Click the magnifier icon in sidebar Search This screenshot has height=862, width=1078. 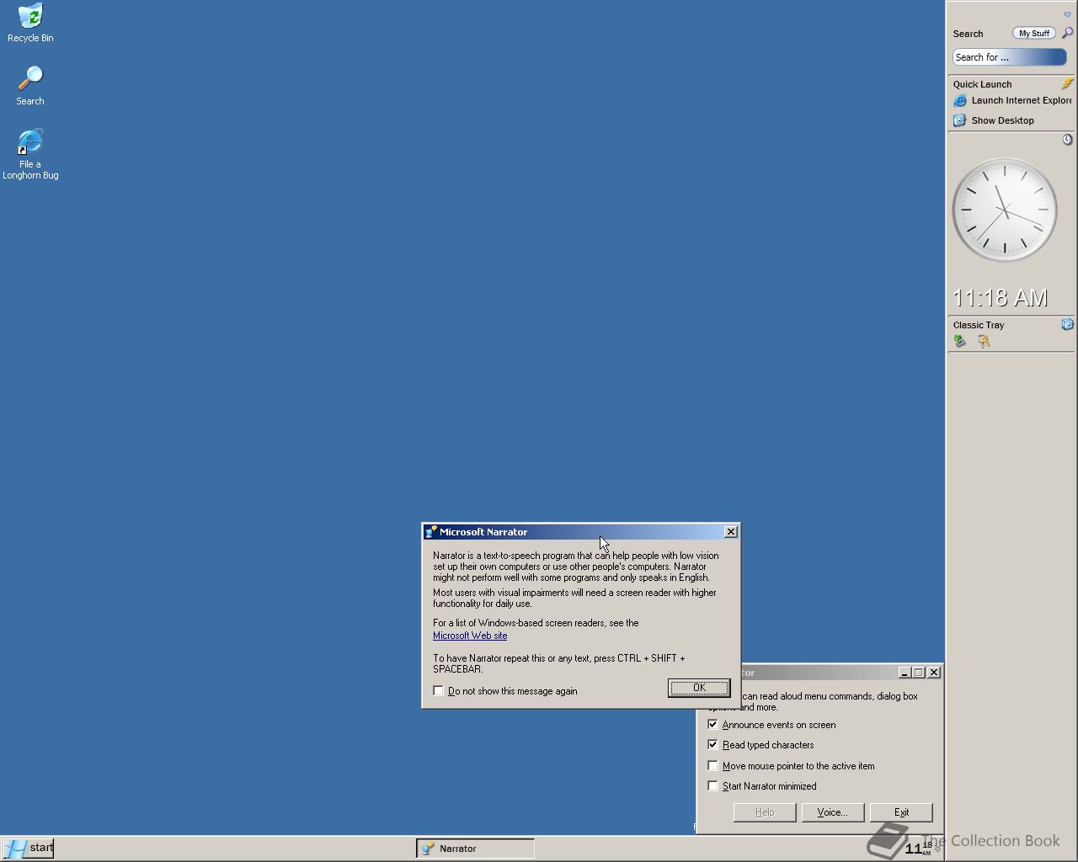tap(1067, 33)
